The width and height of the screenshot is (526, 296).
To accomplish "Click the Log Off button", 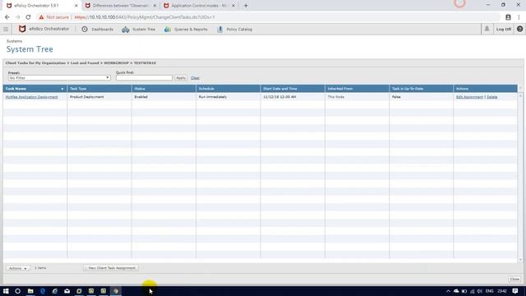I will (504, 30).
